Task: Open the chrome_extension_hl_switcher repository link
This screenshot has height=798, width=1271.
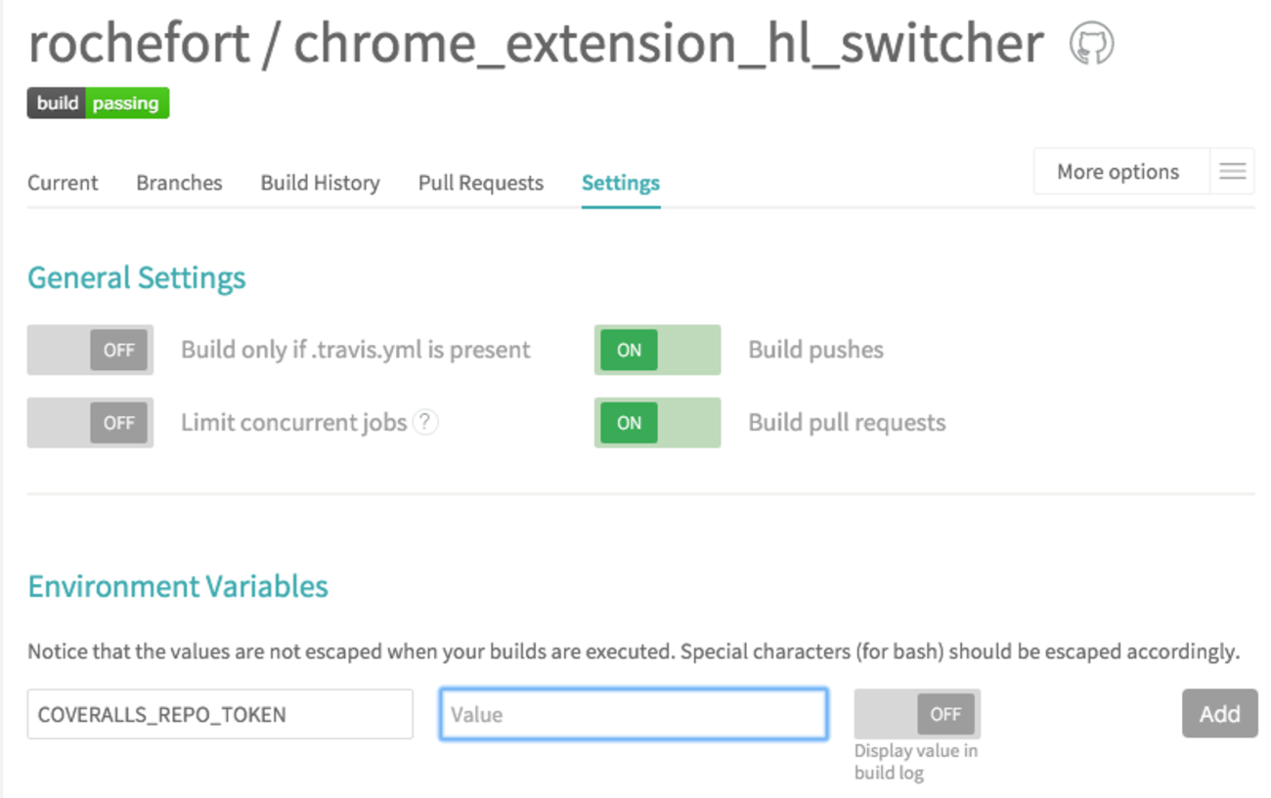Action: click(x=668, y=44)
